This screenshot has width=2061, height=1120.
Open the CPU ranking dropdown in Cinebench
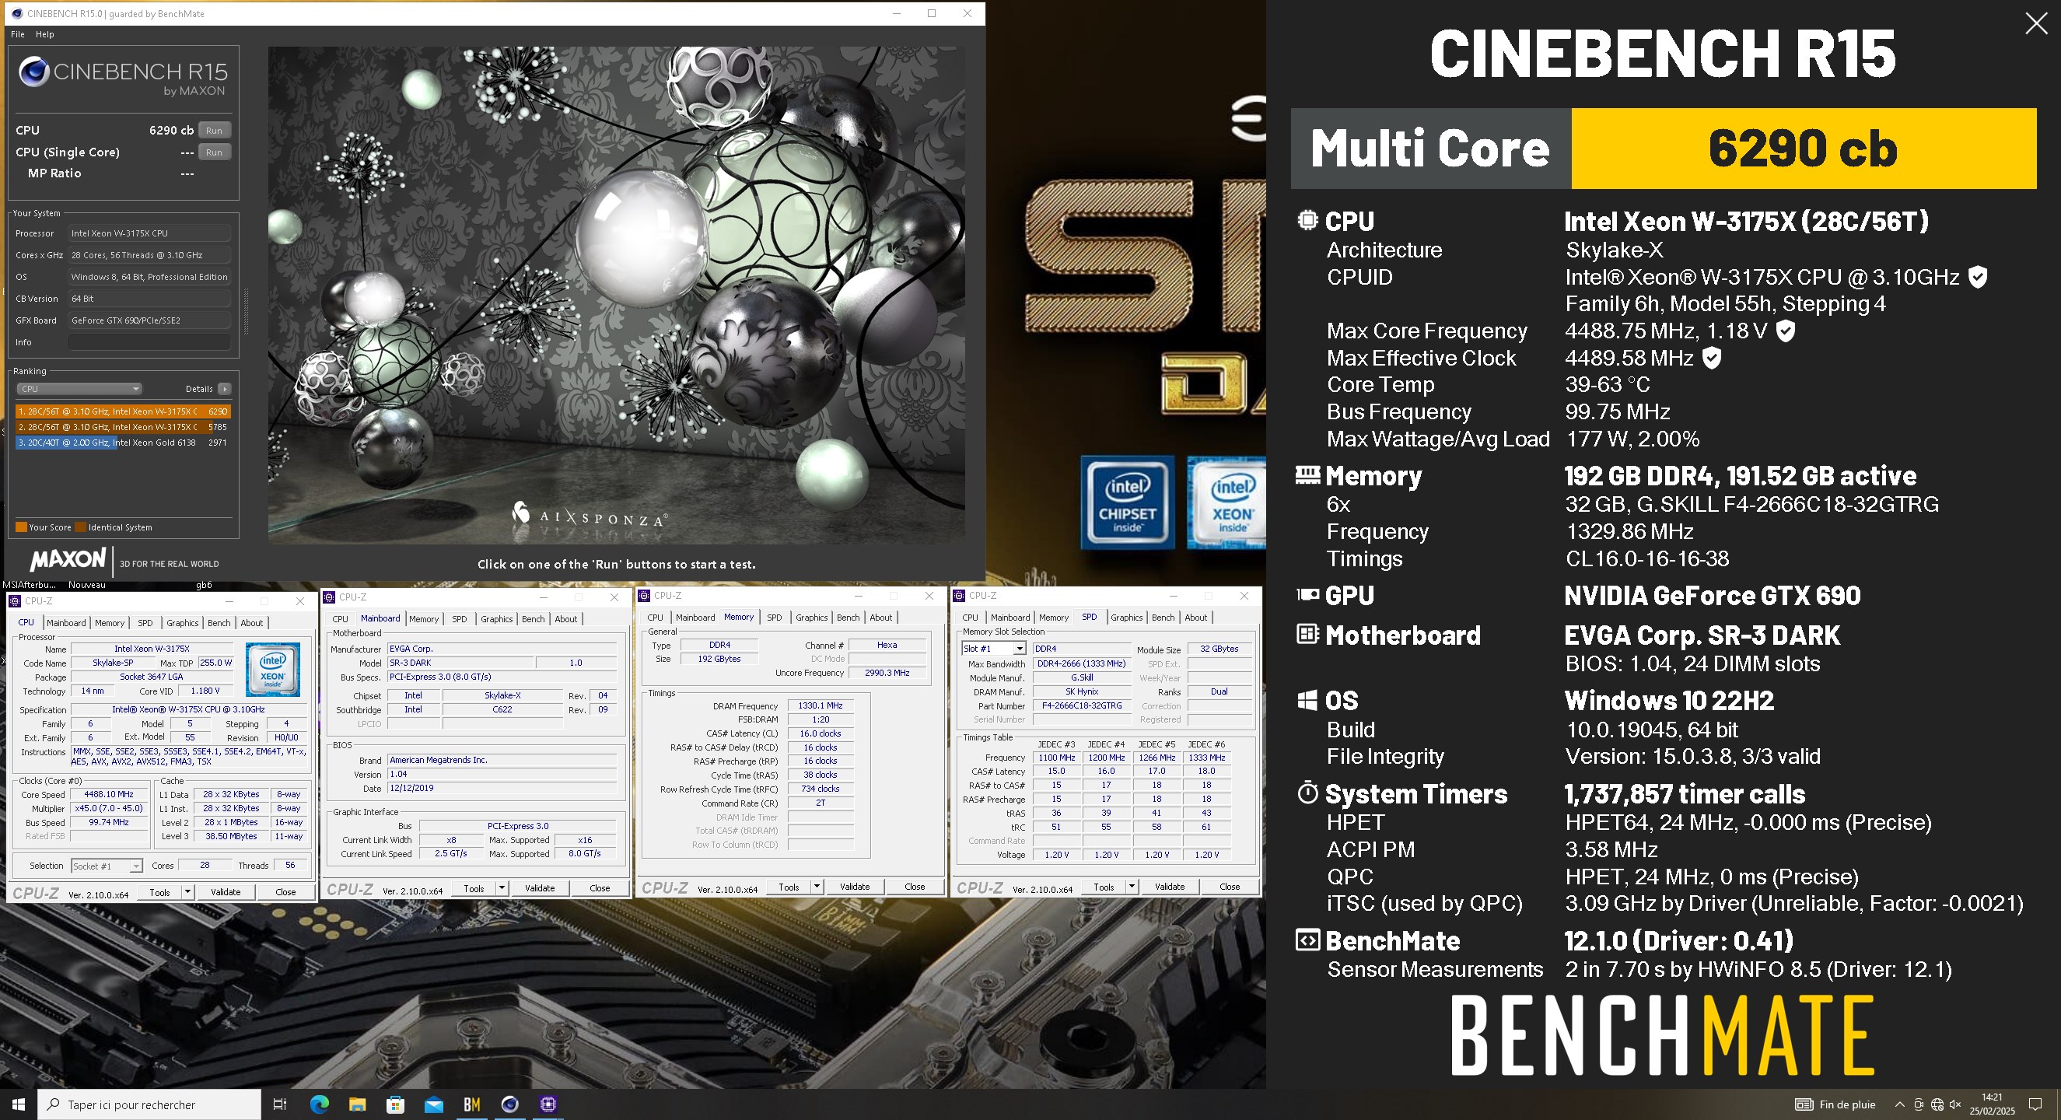[x=79, y=389]
